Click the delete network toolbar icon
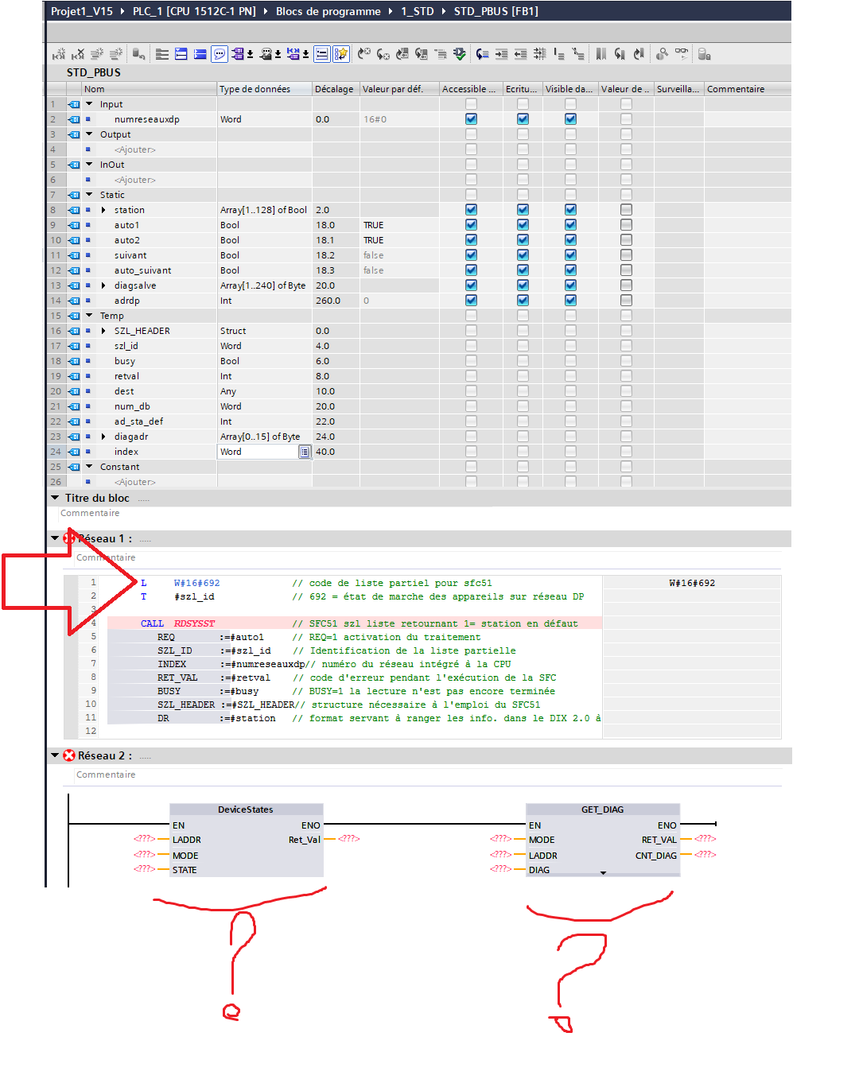This screenshot has width=859, height=1091. 78,54
